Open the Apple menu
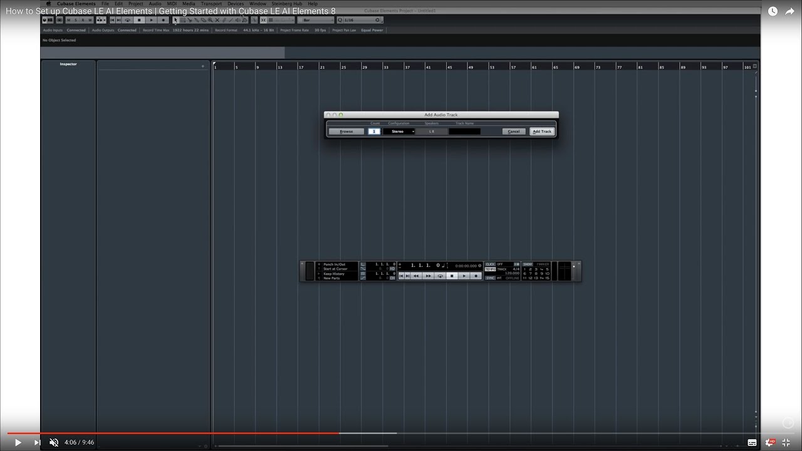This screenshot has width=802, height=451. point(48,4)
